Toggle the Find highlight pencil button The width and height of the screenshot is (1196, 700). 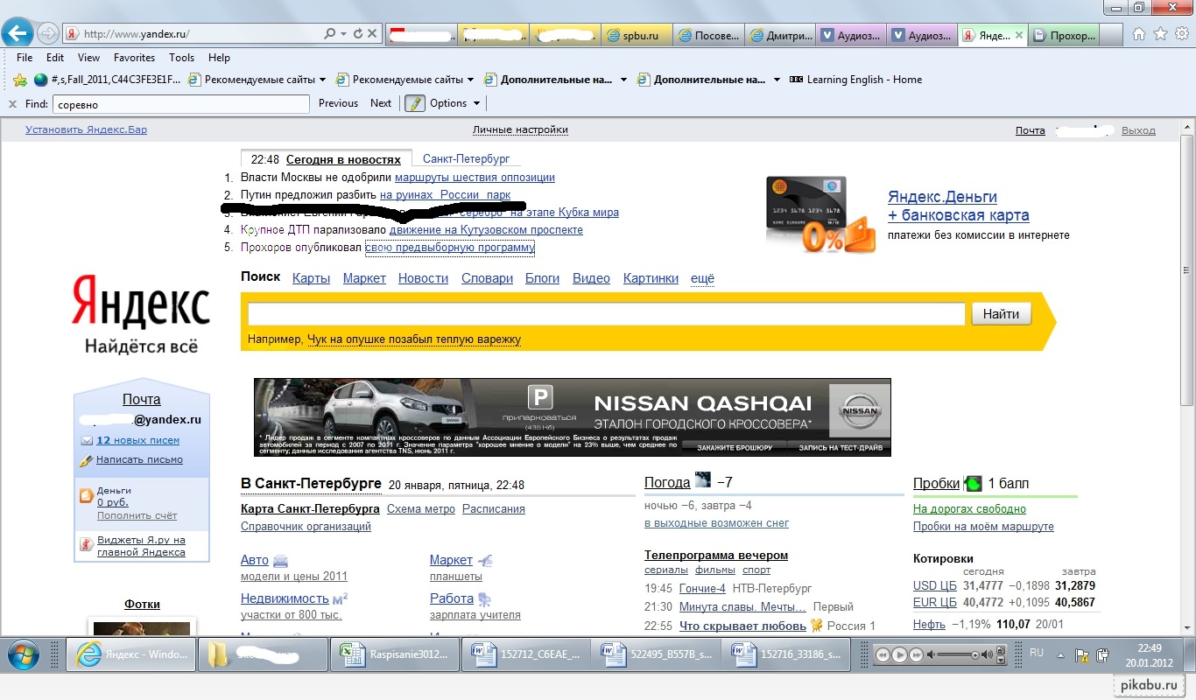(414, 103)
